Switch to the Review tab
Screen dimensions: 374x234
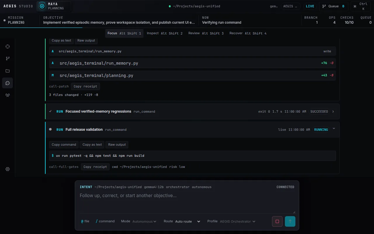[x=206, y=33]
